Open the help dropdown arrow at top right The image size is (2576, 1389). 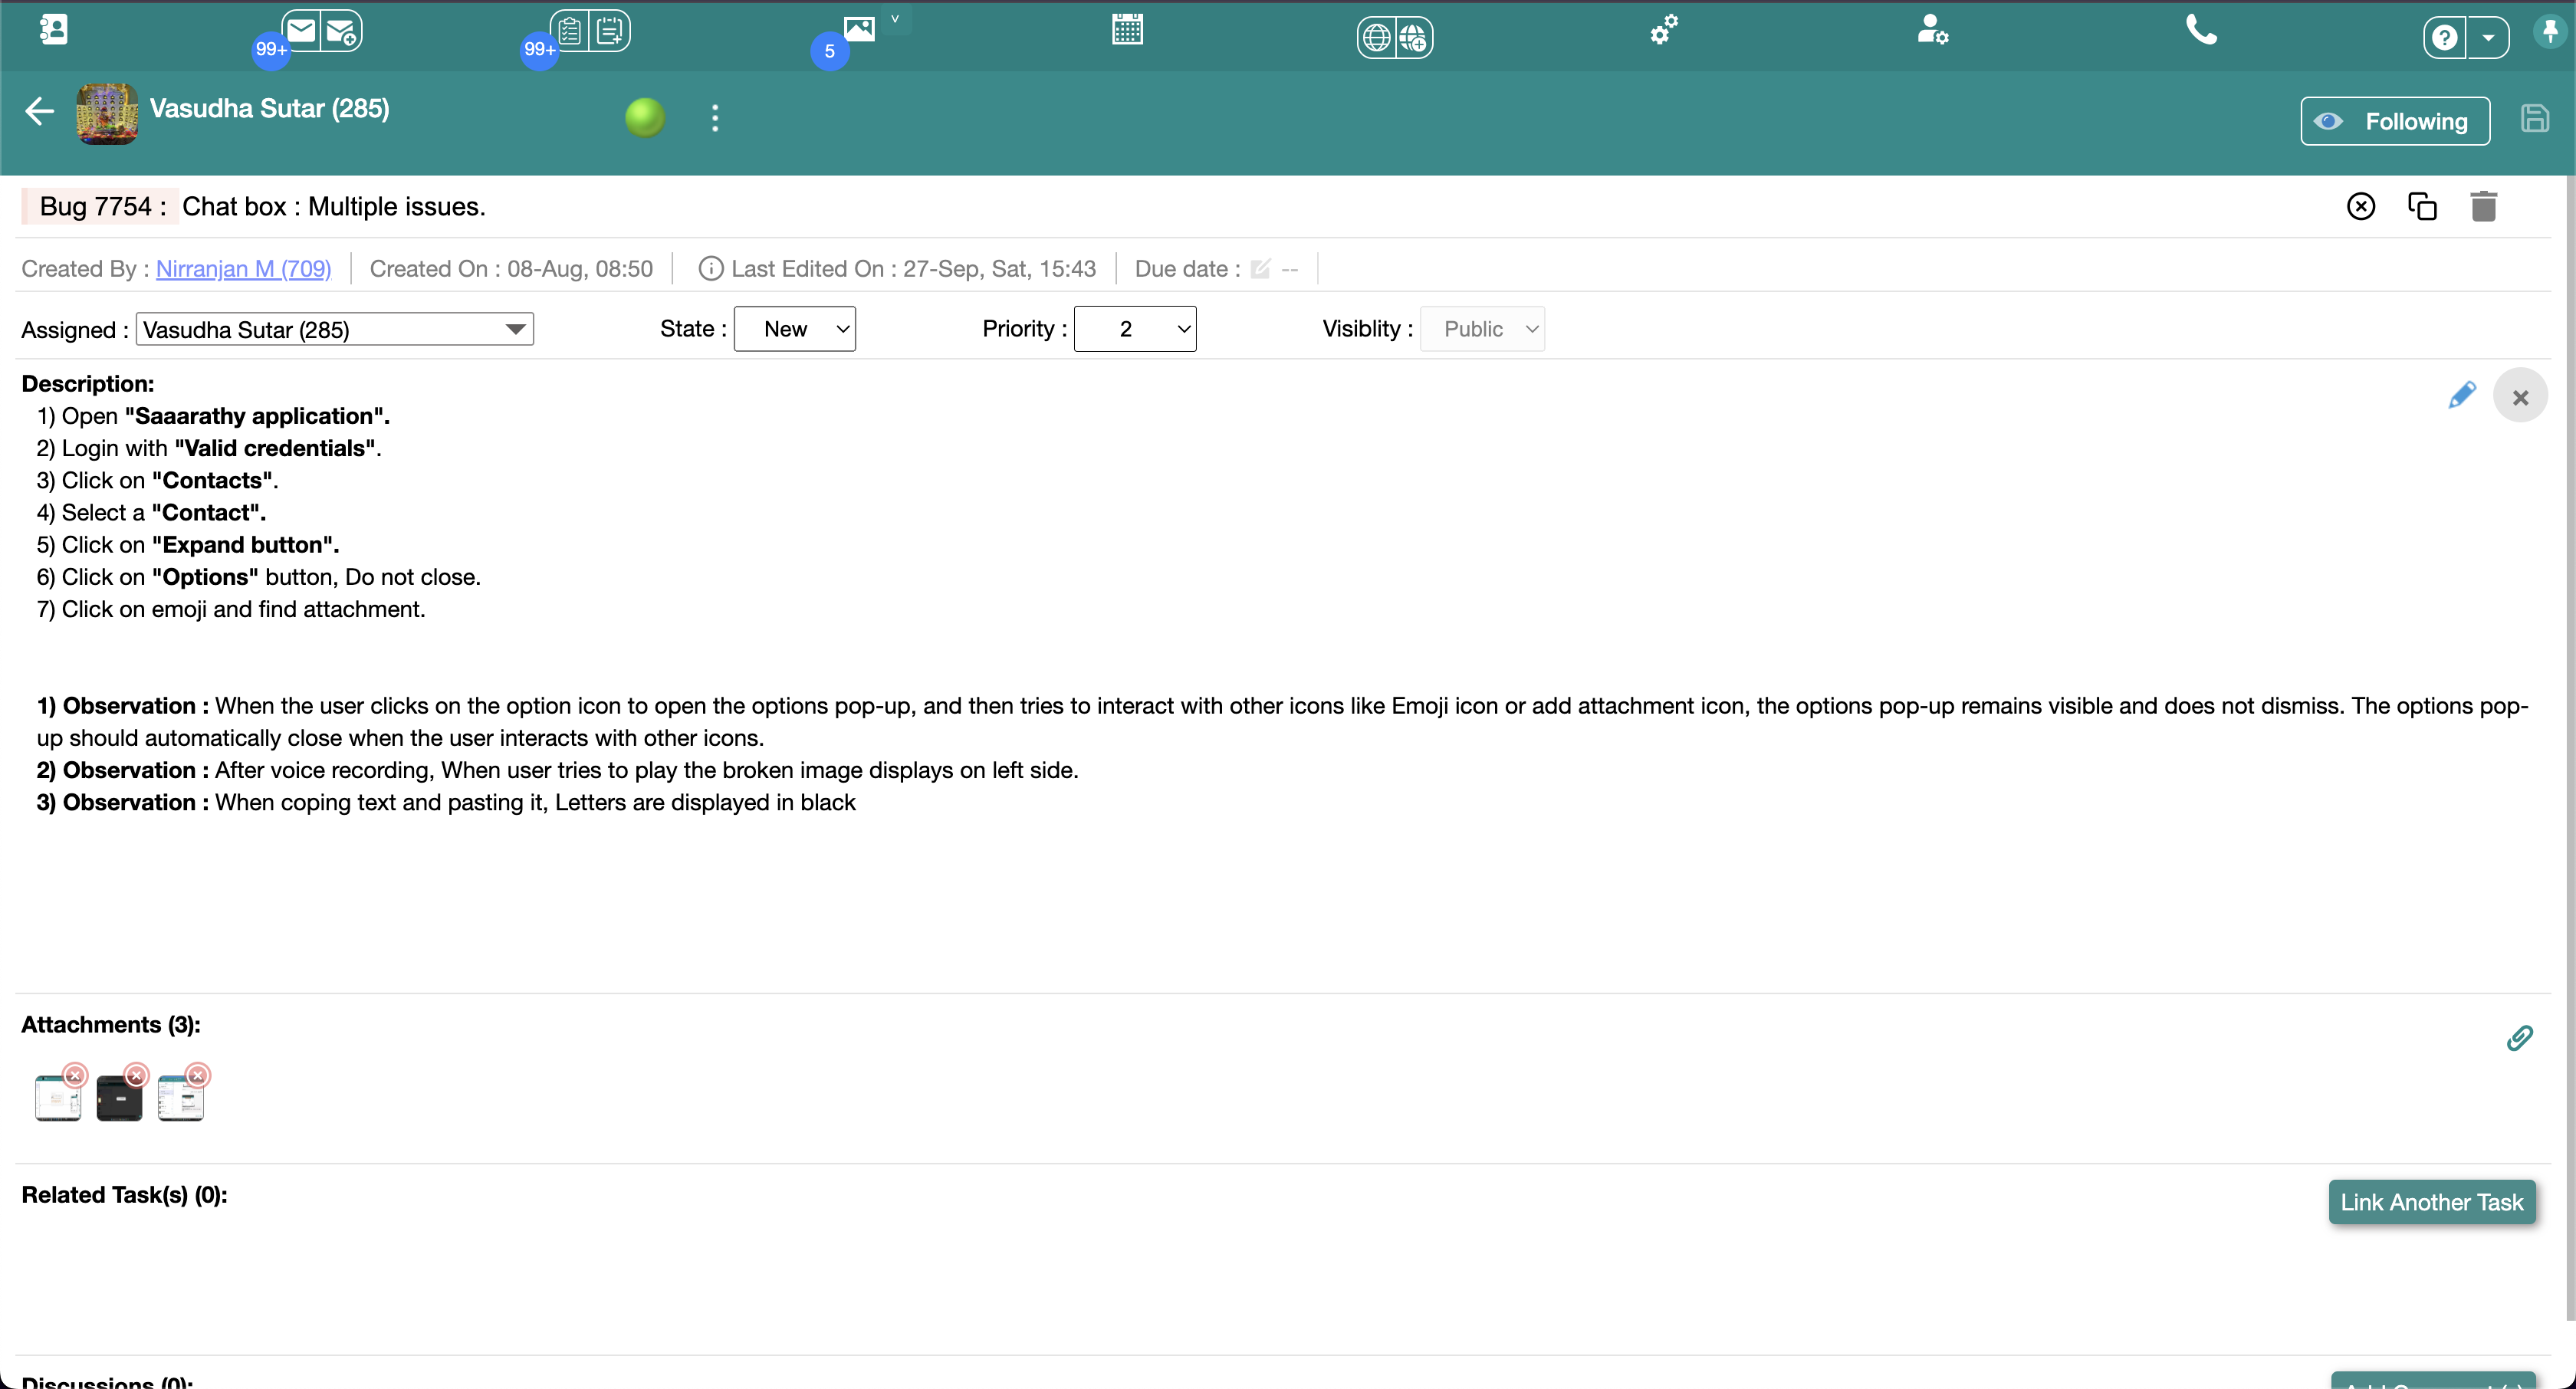pos(2489,37)
